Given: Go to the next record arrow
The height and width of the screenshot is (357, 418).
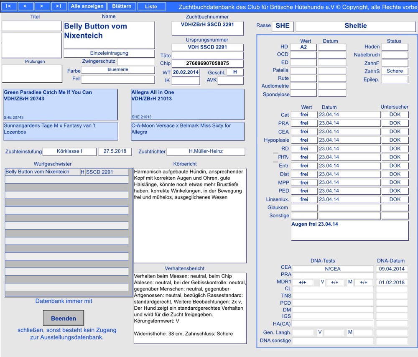Looking at the screenshot, I should pyautogui.click(x=42, y=6).
